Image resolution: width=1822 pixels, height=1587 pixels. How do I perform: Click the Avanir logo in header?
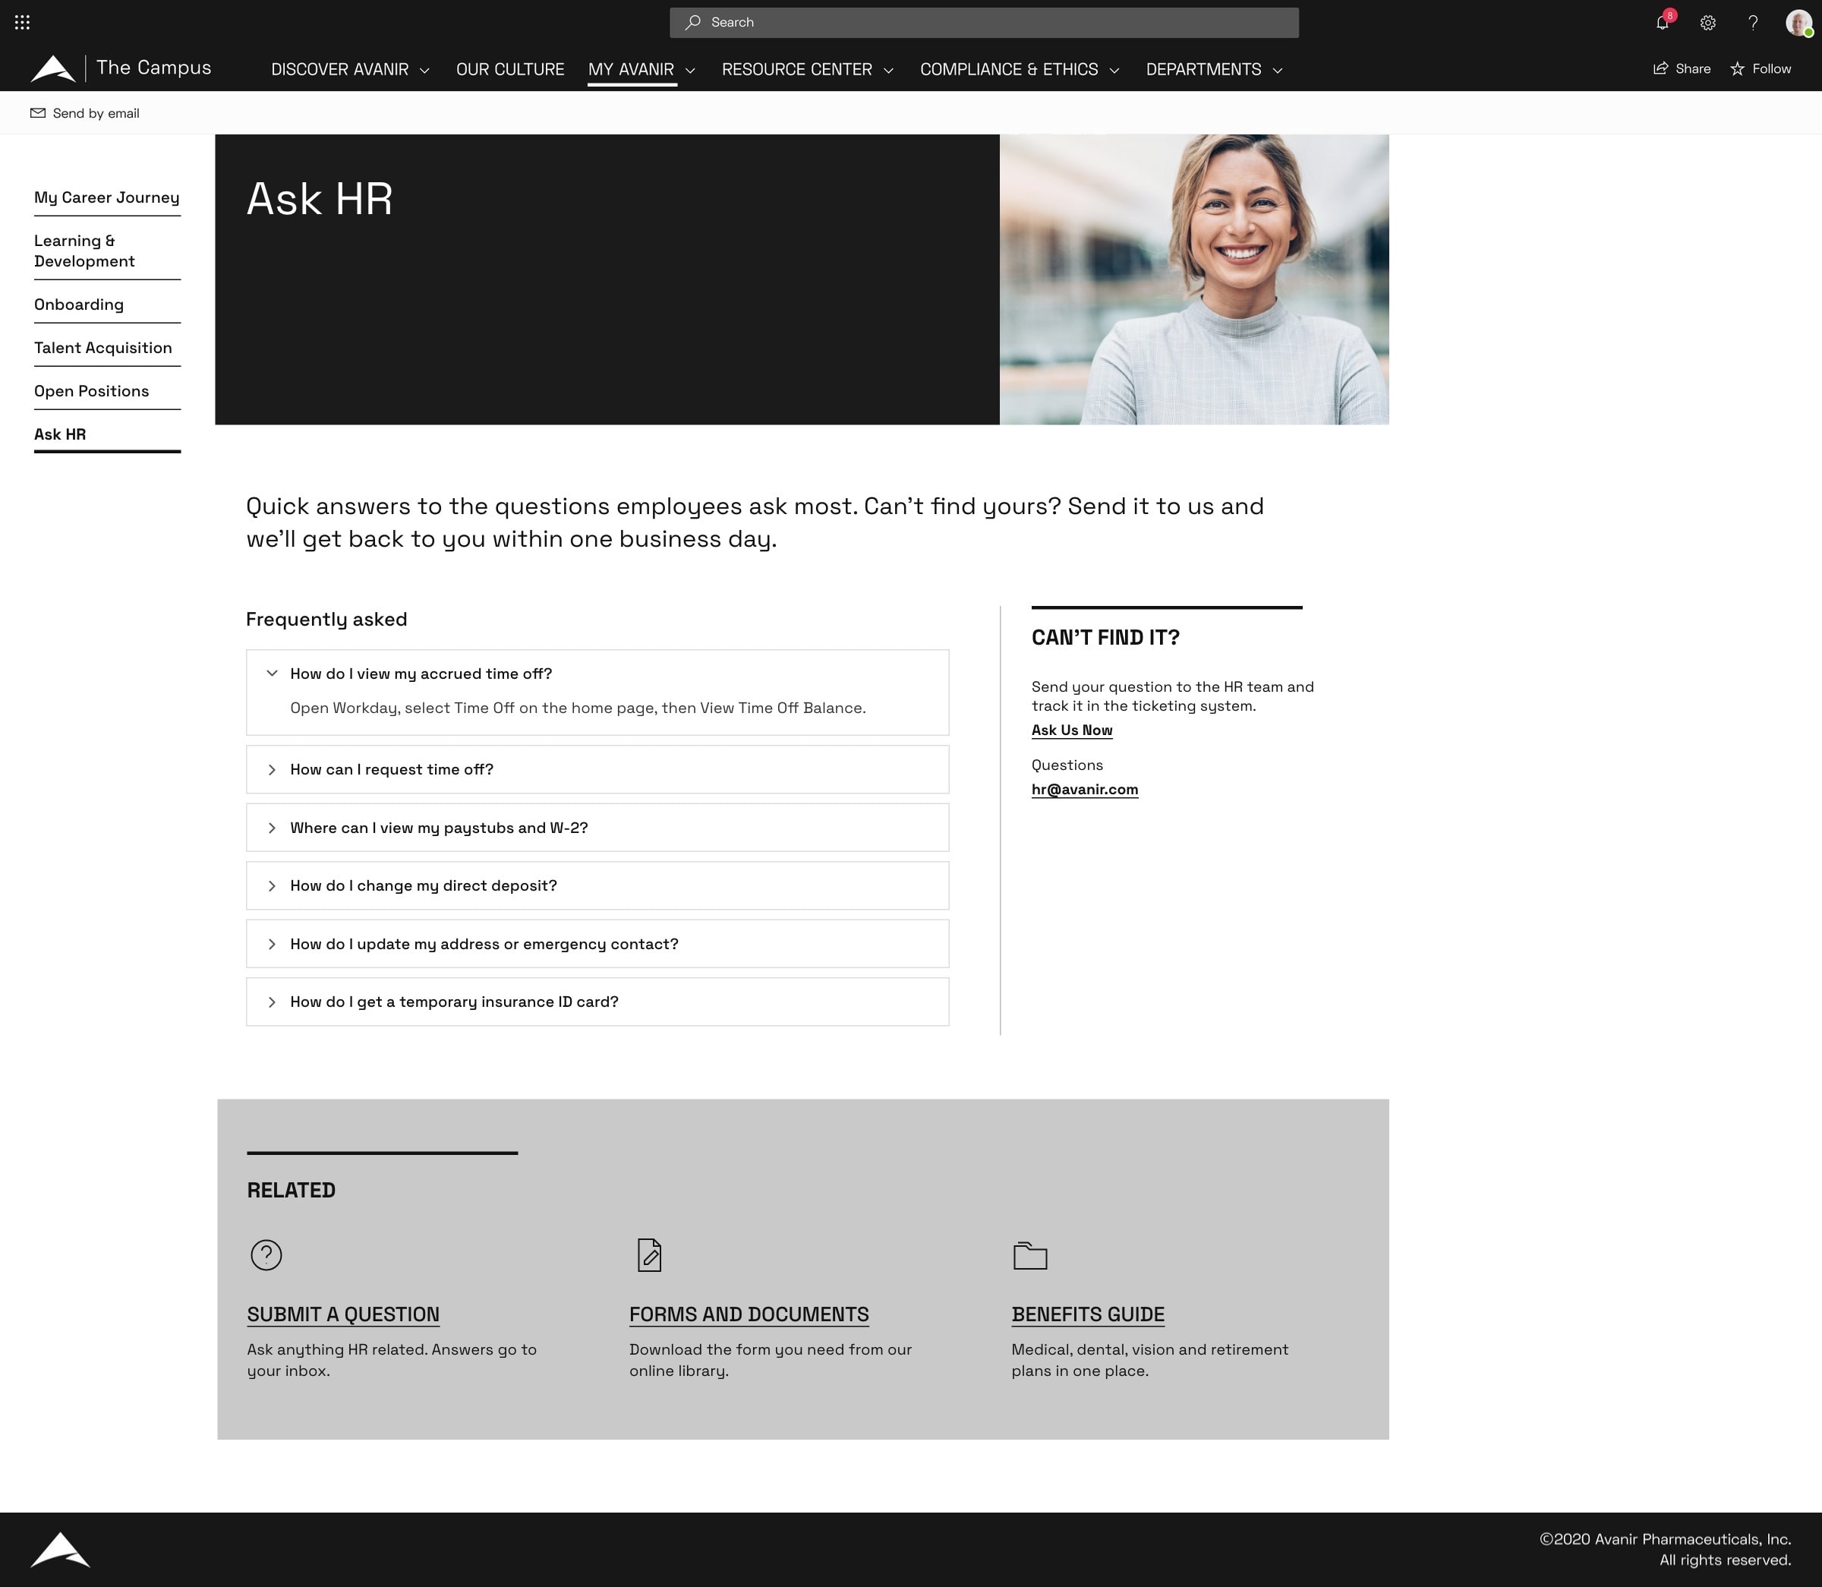pos(52,68)
